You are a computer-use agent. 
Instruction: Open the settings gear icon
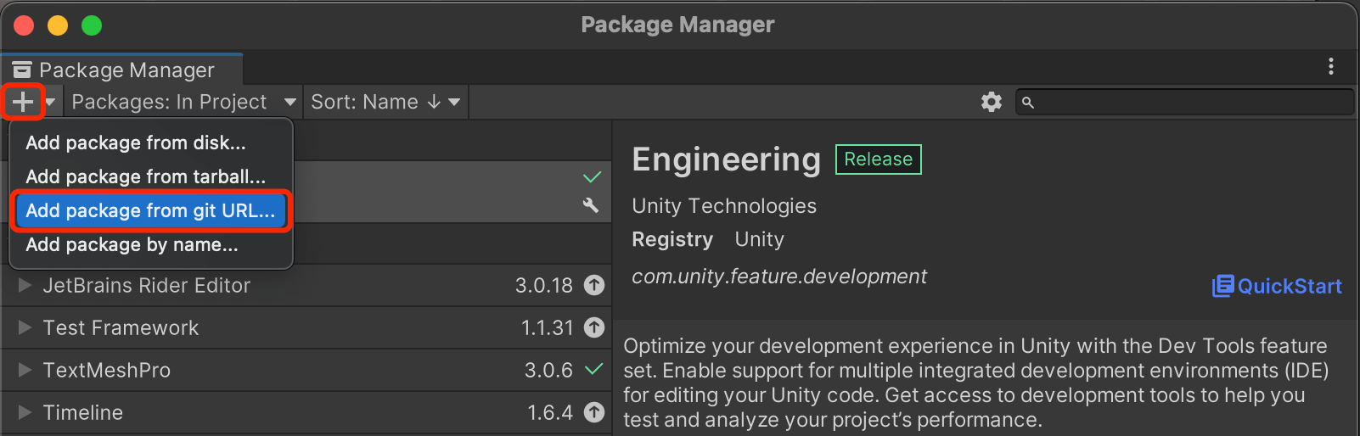pos(991,102)
